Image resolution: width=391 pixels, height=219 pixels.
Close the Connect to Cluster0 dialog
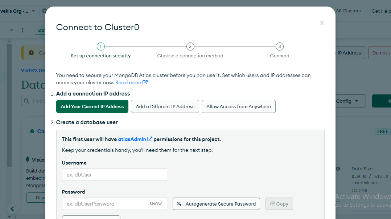point(322,23)
